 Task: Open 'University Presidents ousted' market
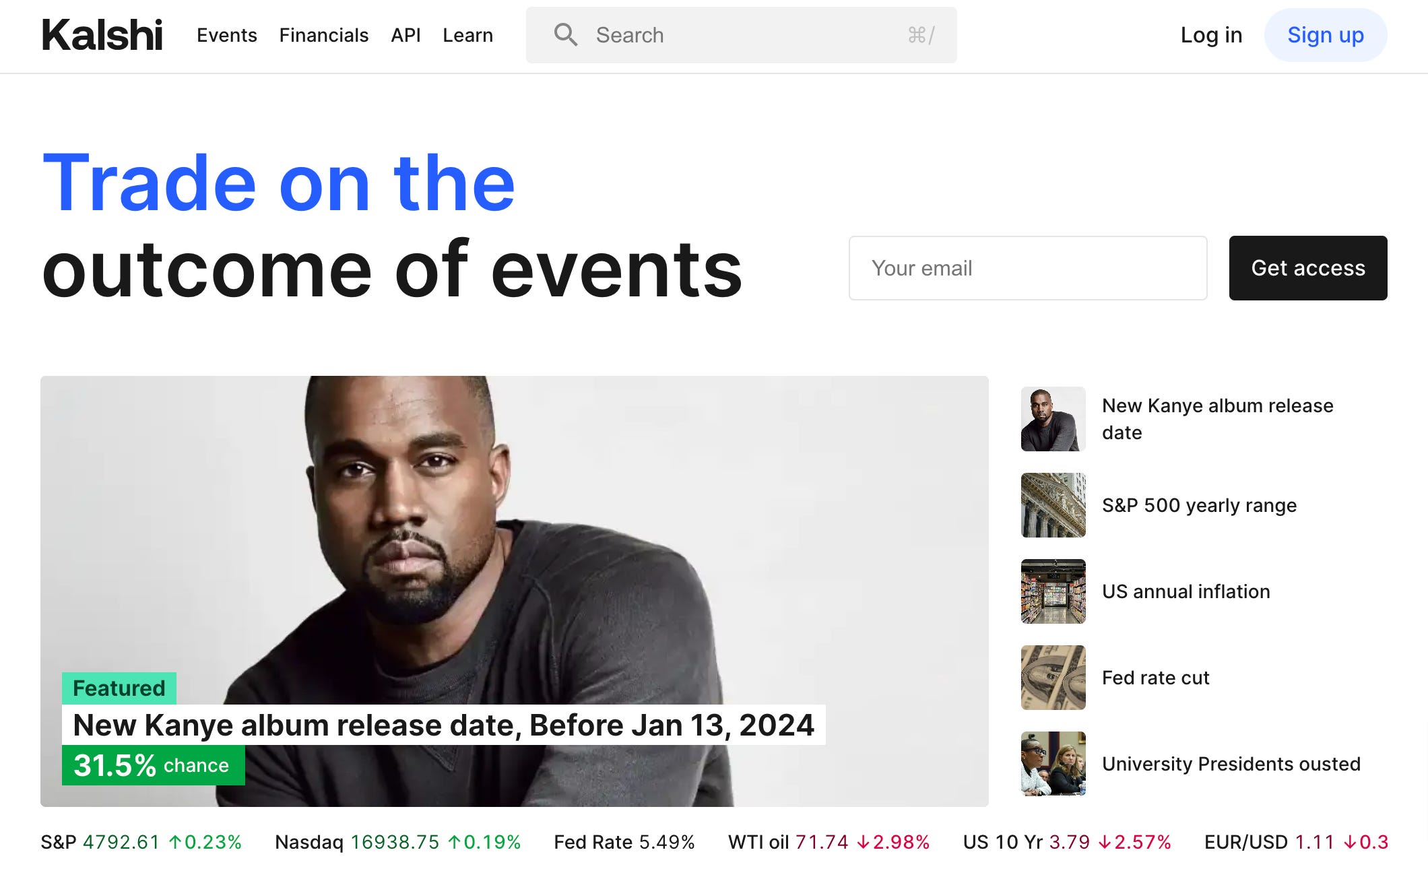tap(1231, 764)
